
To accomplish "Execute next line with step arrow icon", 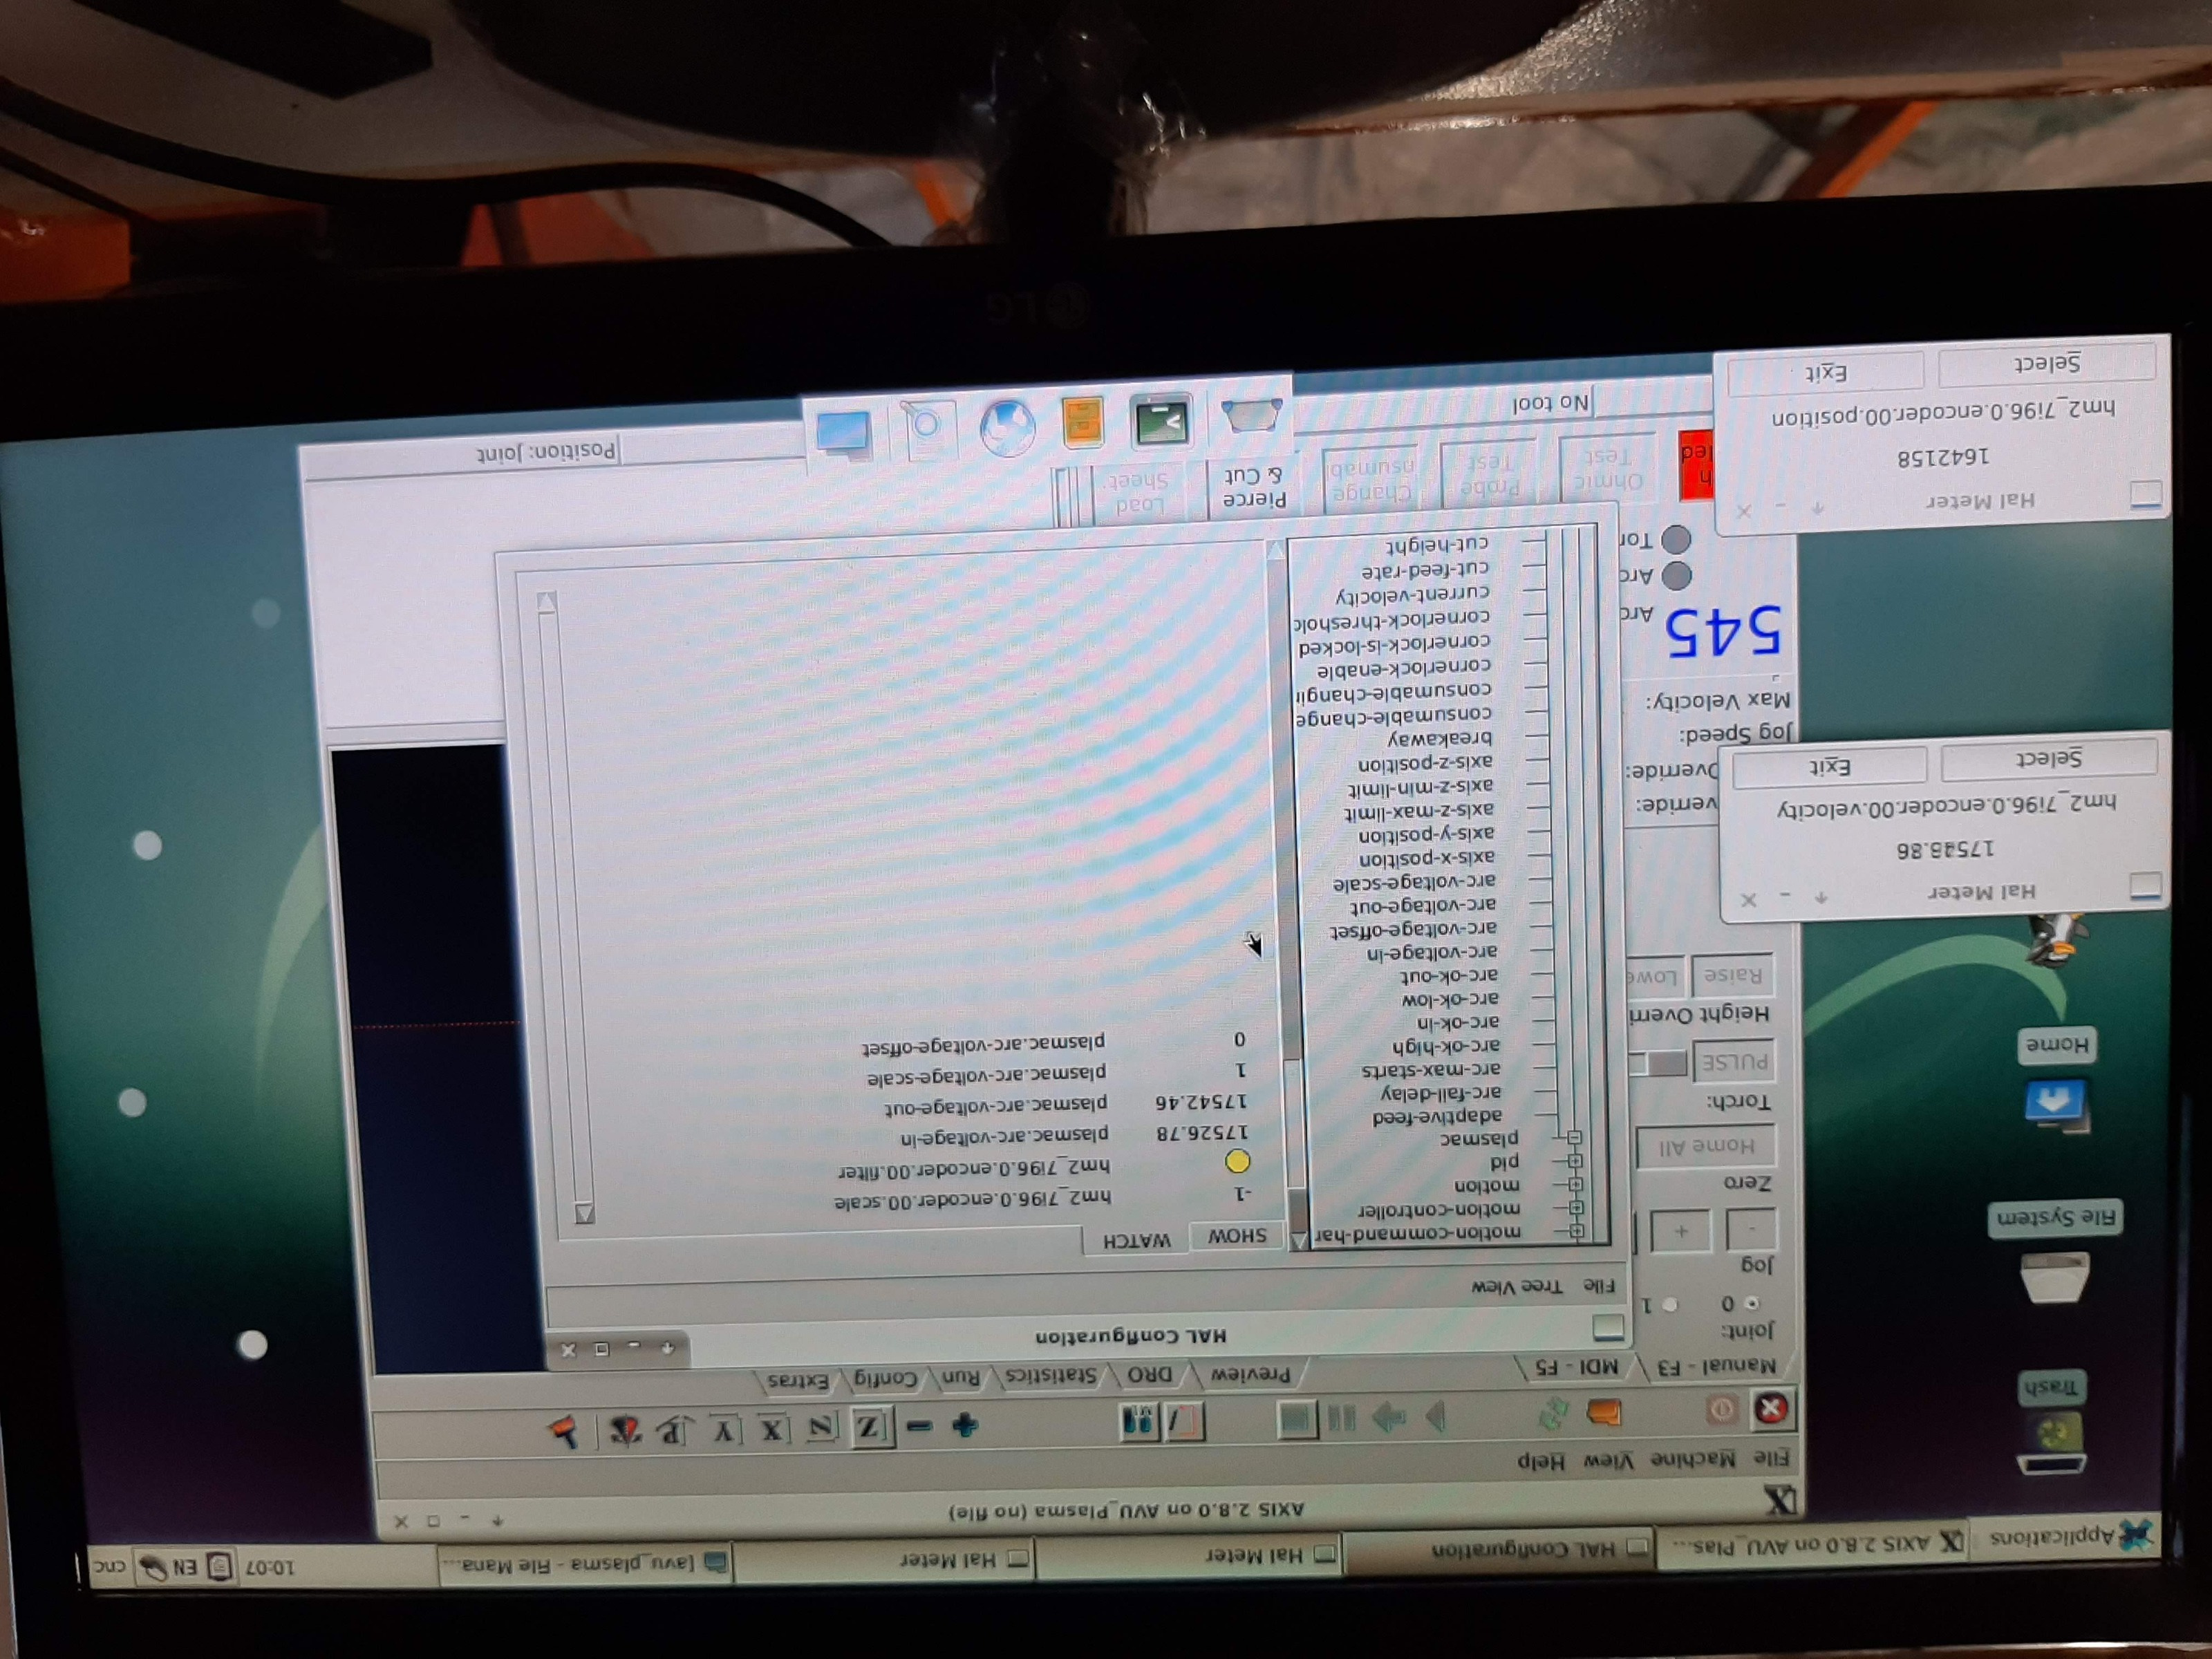I will (1390, 1416).
